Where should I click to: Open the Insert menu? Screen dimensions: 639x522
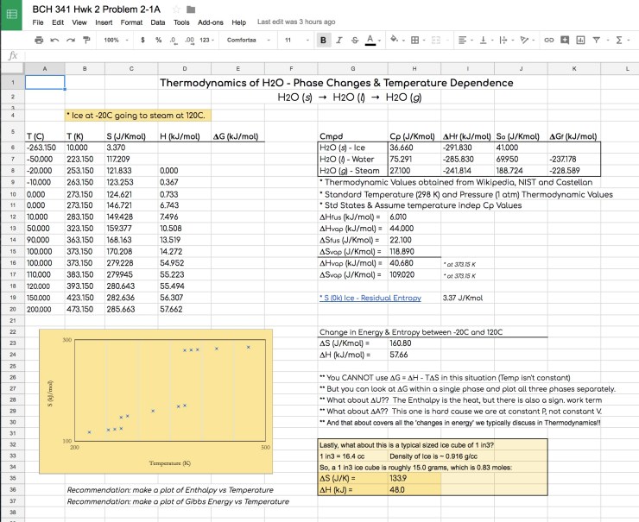click(x=104, y=22)
